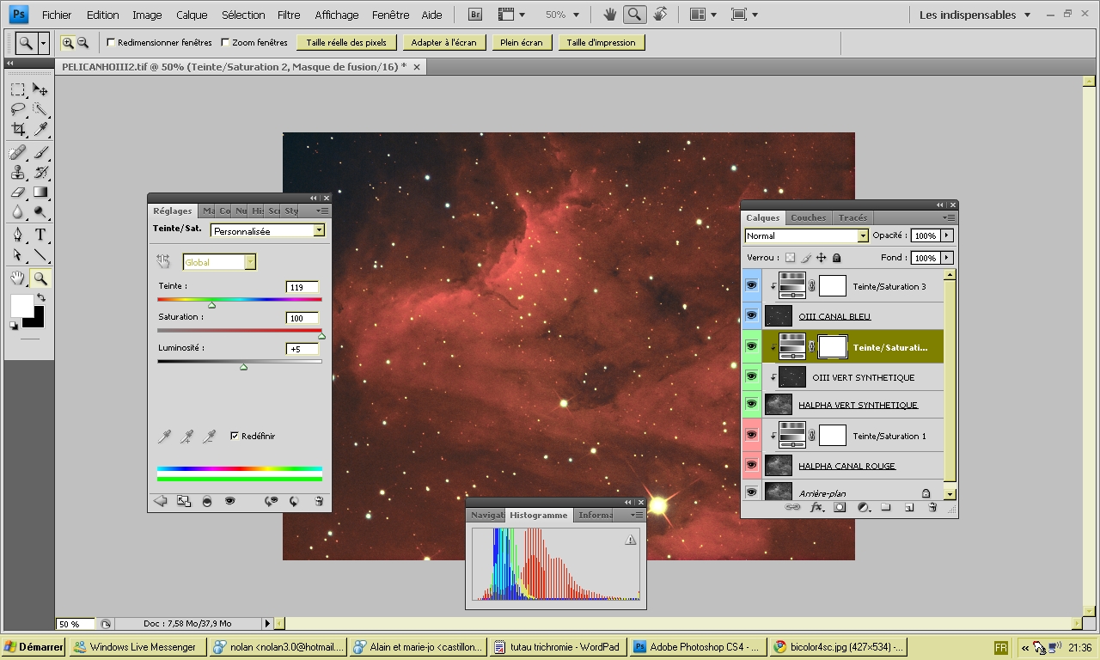
Task: Hide the OIII CANAL BLEU layer
Action: pos(751,316)
